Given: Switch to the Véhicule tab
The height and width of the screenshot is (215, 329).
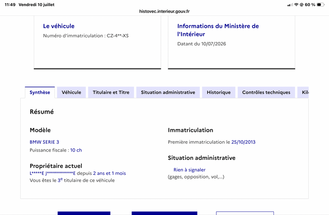Looking at the screenshot, I should 71,93.
